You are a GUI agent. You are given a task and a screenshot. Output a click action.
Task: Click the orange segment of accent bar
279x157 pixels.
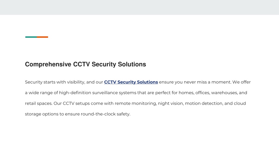pyautogui.click(x=43, y=37)
